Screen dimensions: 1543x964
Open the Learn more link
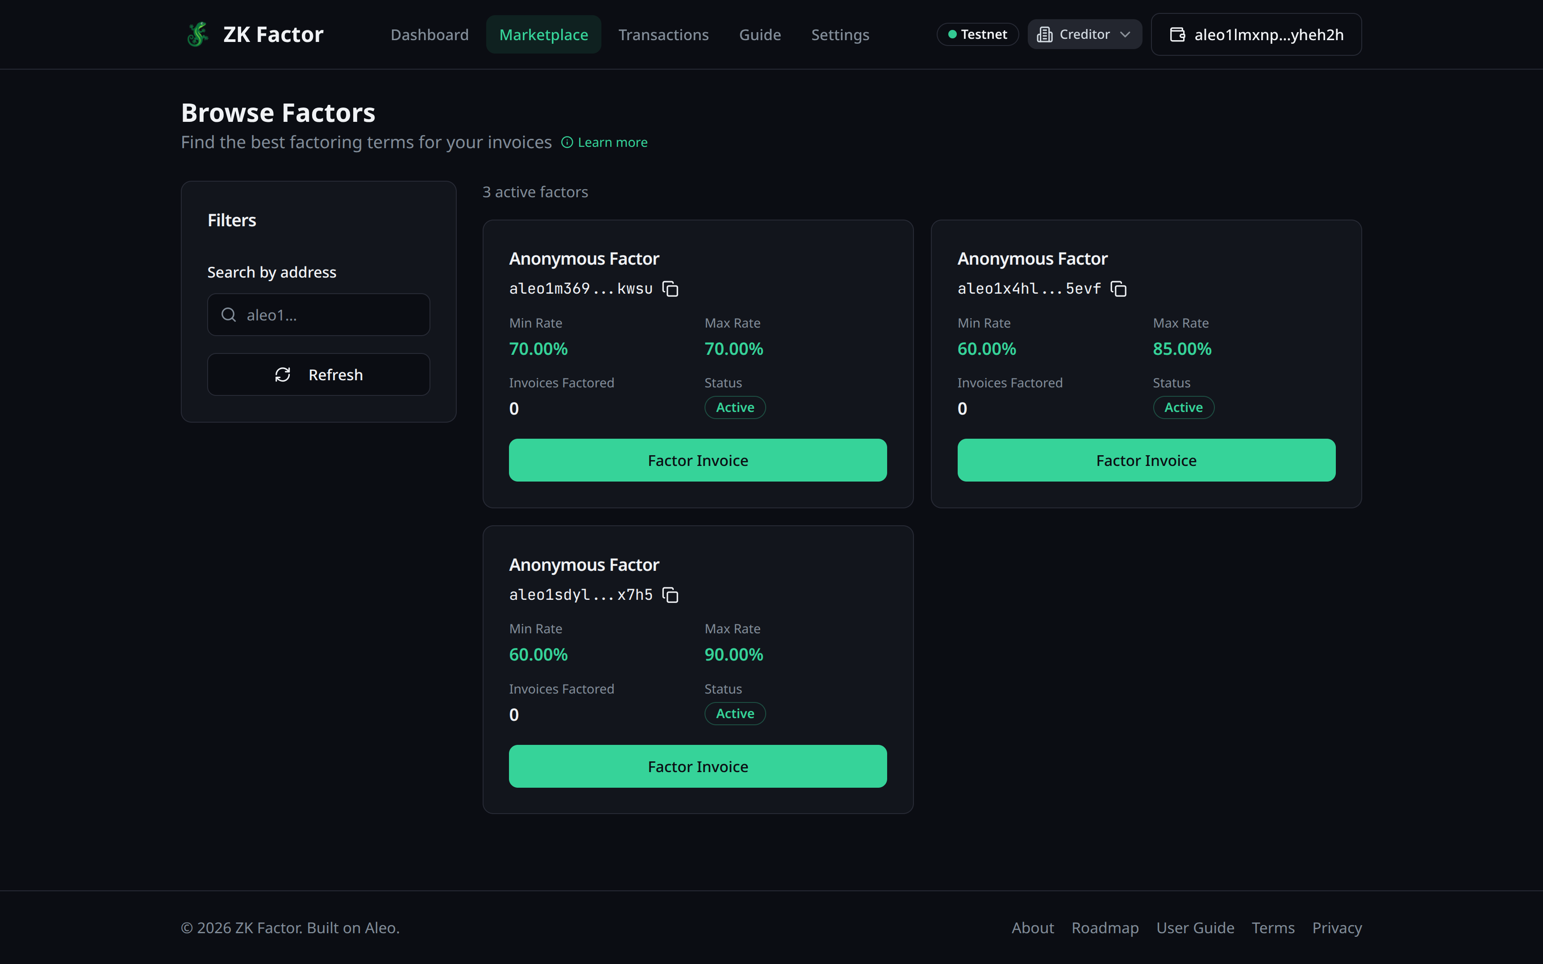coord(612,142)
